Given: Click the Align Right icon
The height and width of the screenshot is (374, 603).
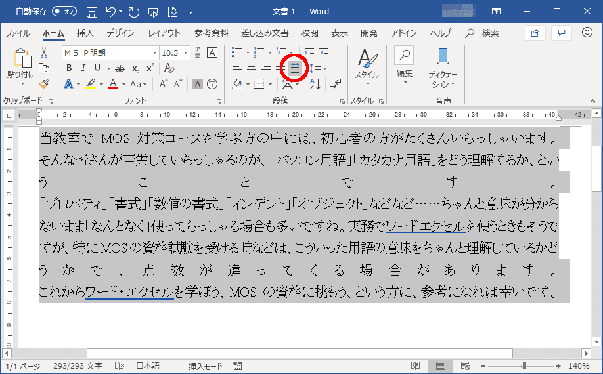Looking at the screenshot, I should [x=266, y=68].
